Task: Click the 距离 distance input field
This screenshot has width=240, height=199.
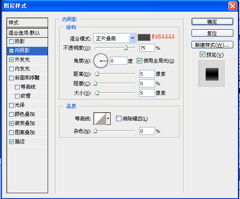Action: coord(147,74)
